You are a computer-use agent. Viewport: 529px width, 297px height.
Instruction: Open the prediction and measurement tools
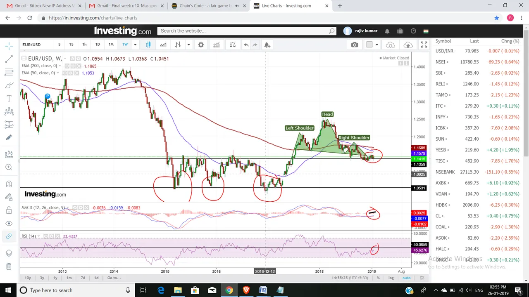9,125
